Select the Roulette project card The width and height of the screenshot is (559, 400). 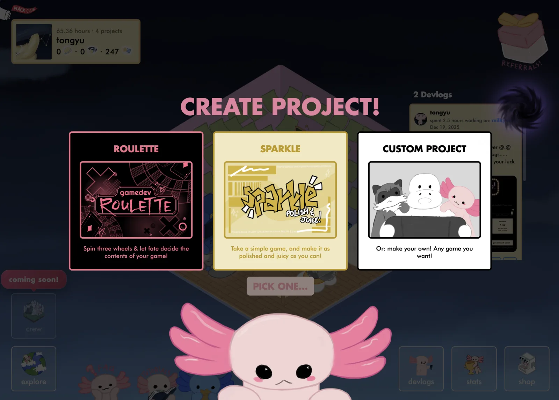(x=136, y=201)
